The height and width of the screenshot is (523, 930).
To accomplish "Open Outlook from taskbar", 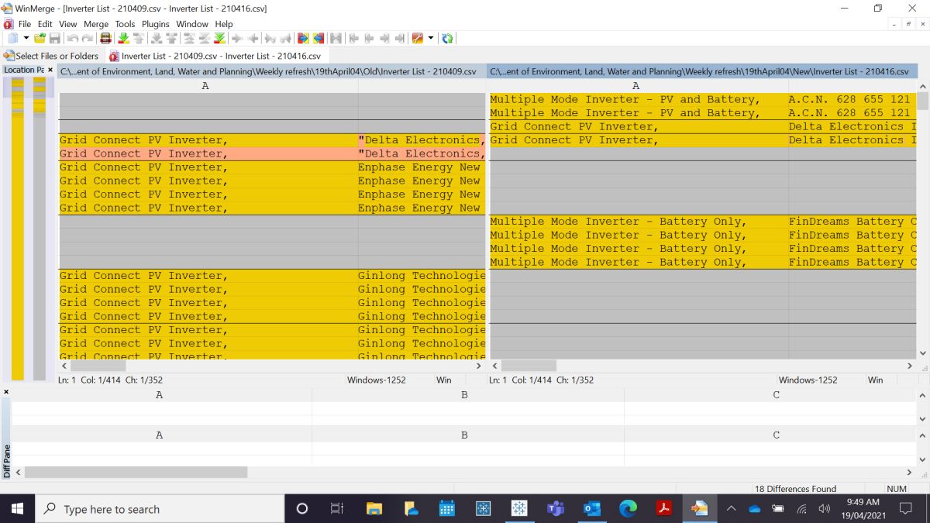I will [x=591, y=508].
